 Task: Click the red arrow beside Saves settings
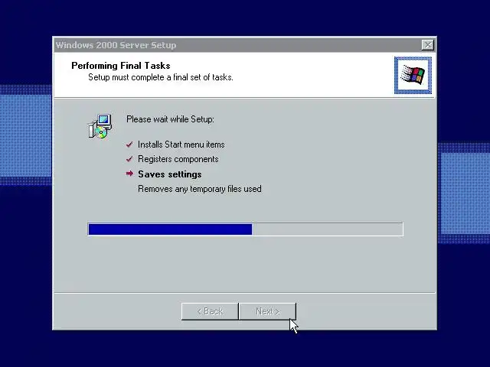tap(129, 174)
